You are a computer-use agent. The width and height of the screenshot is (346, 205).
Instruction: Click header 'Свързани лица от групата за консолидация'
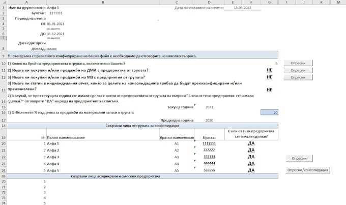coord(142,126)
